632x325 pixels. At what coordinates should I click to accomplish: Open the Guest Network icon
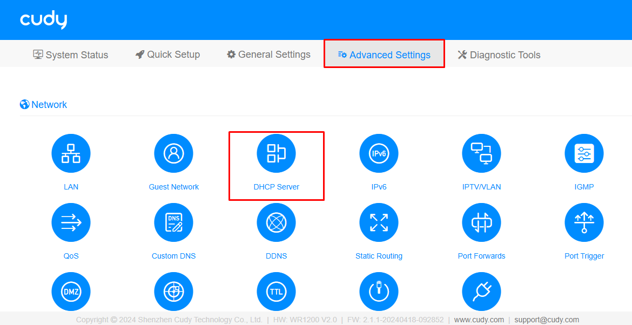(x=173, y=154)
